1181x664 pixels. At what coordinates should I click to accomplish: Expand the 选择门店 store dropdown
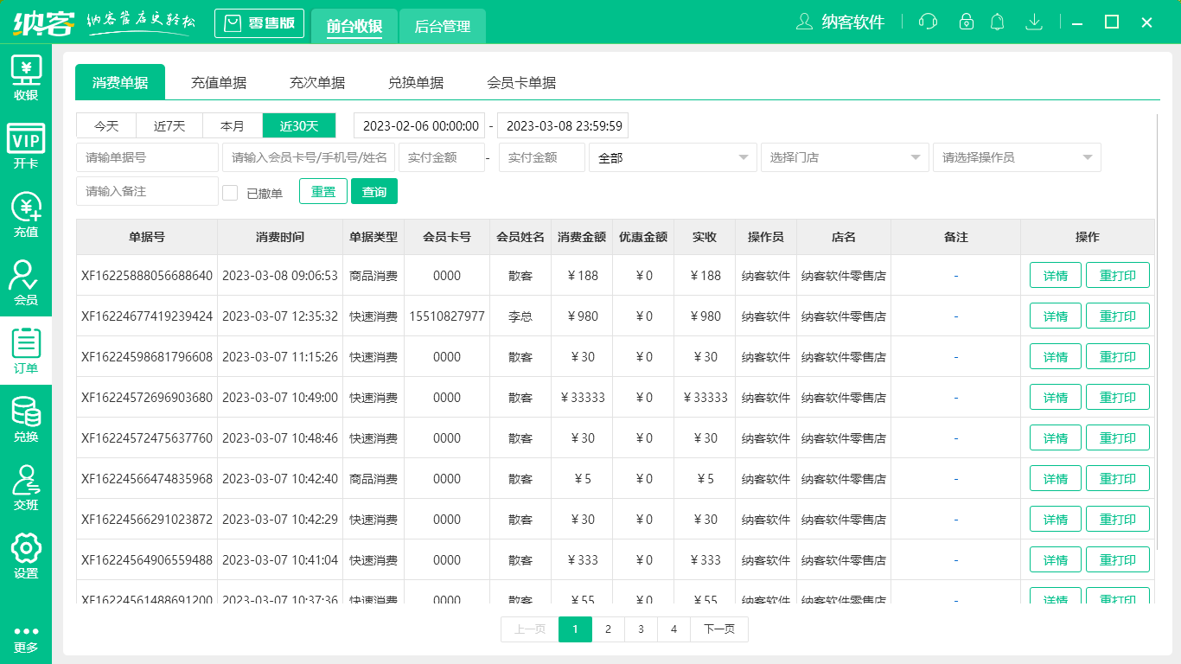845,157
